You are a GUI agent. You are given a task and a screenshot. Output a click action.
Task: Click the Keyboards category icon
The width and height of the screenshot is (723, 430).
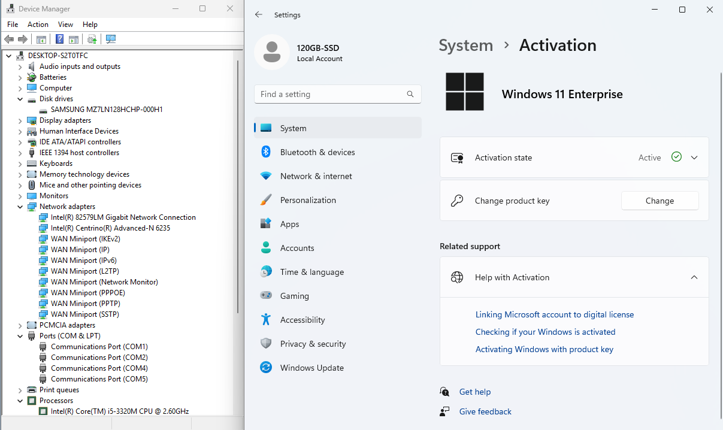[x=32, y=163]
